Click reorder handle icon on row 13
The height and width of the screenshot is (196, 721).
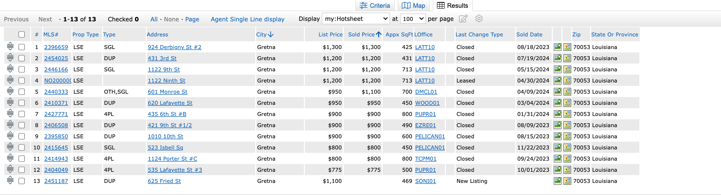pos(10,181)
